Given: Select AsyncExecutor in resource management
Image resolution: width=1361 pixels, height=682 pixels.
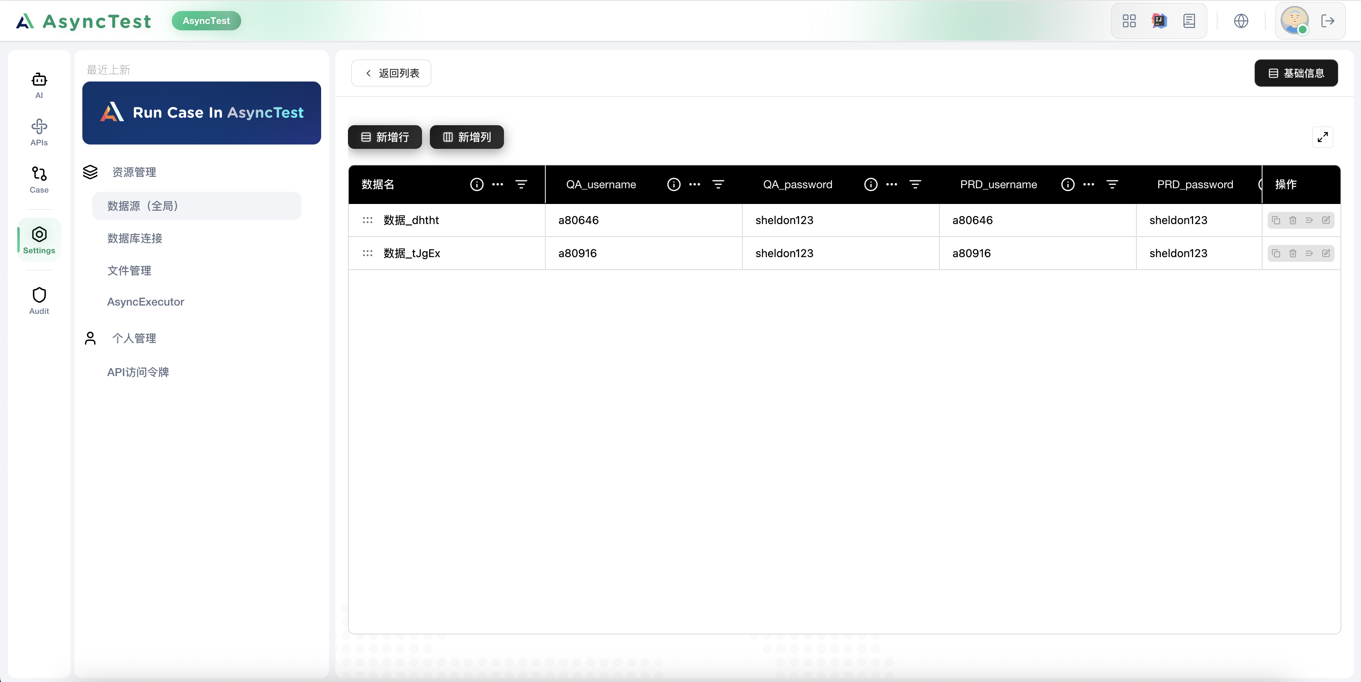Looking at the screenshot, I should 146,302.
